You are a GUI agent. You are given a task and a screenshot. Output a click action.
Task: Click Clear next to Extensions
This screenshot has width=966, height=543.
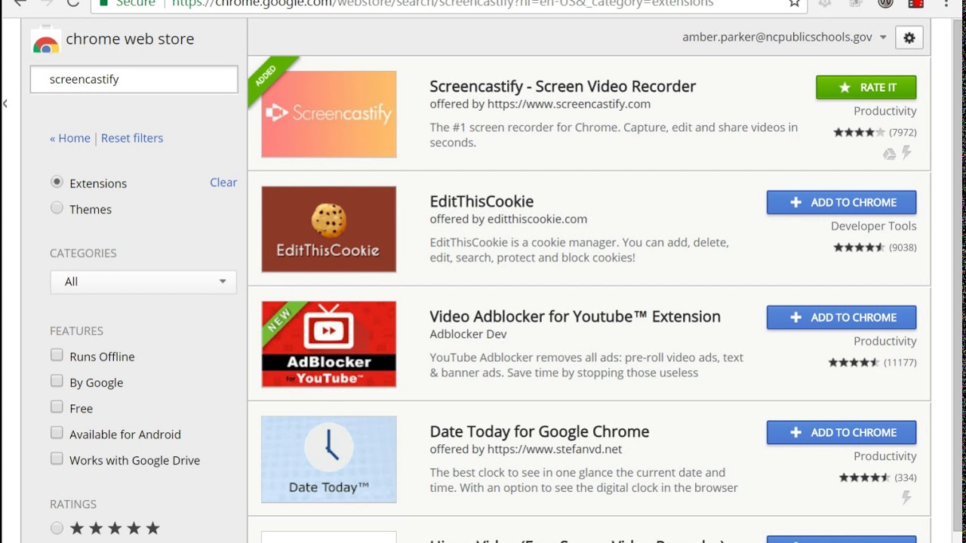point(223,183)
